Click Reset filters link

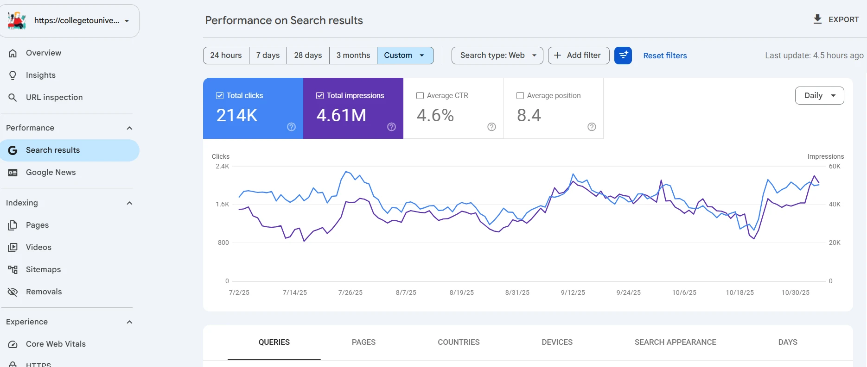click(x=665, y=56)
